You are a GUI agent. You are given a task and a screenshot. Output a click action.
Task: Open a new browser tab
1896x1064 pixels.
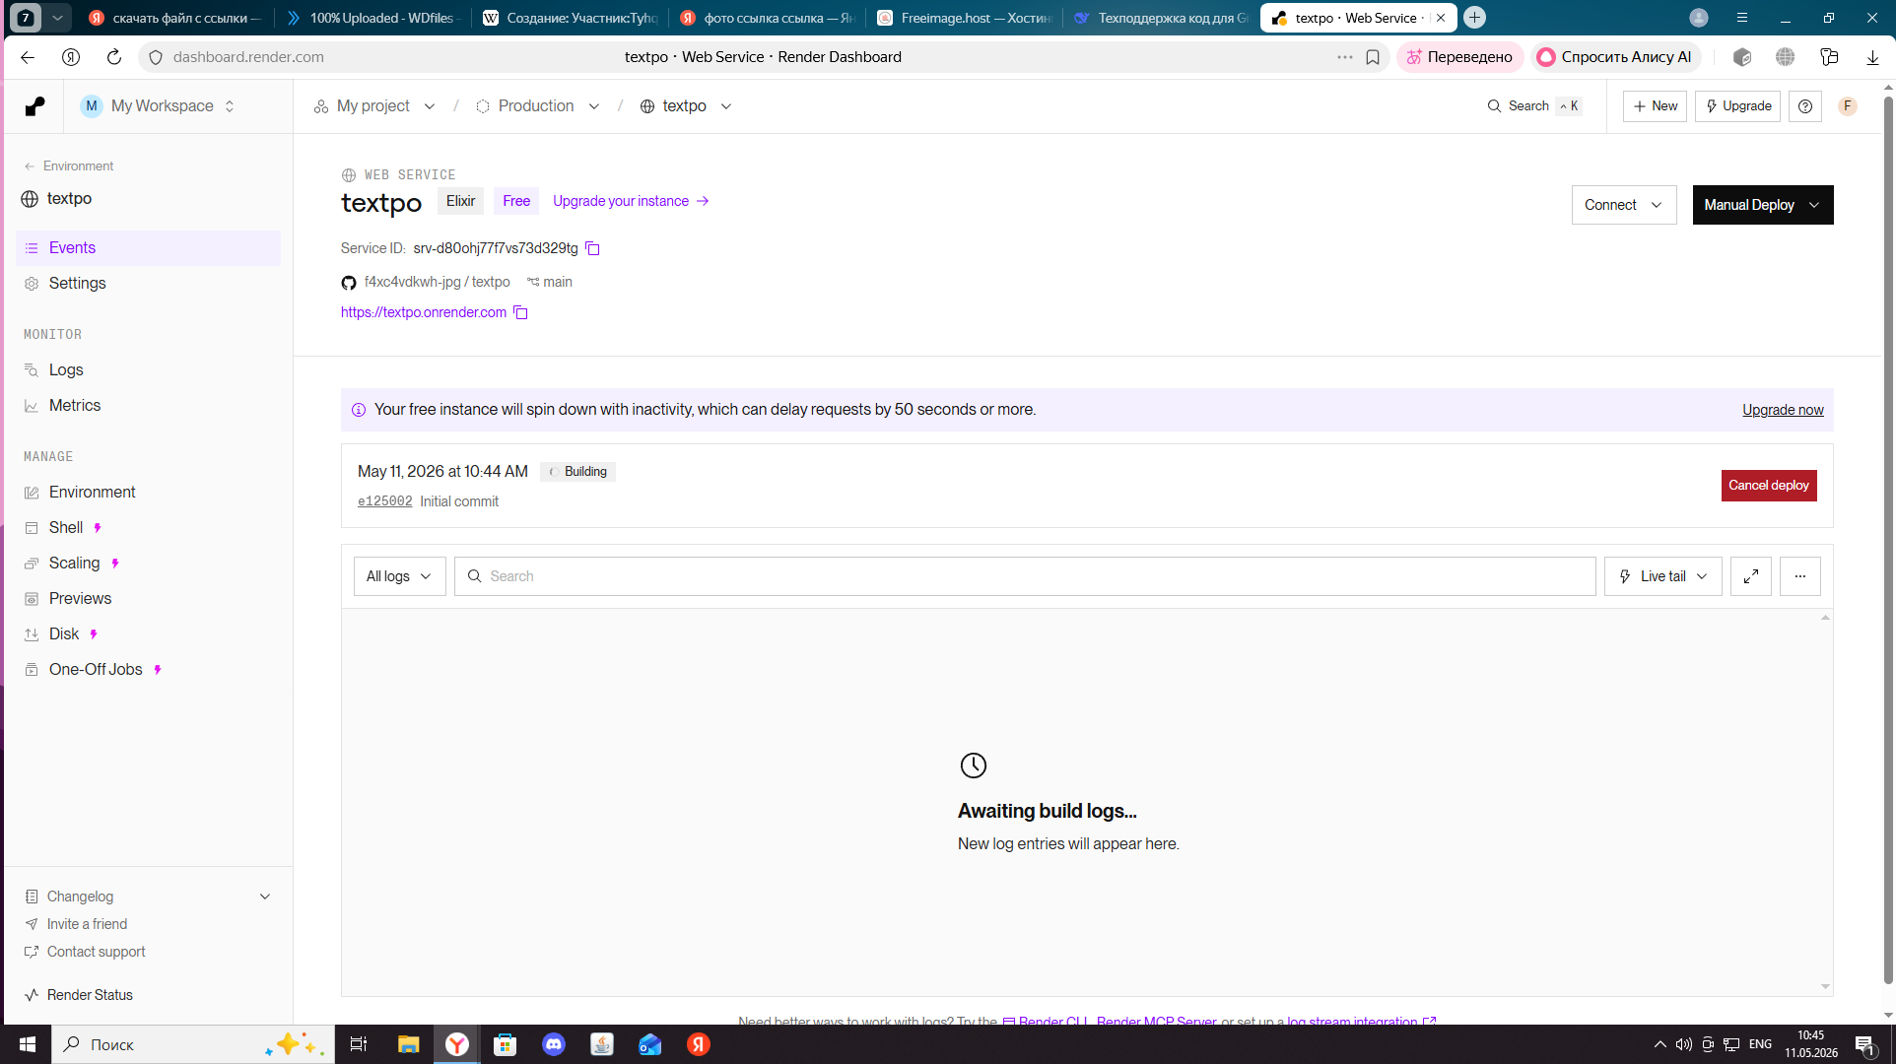pos(1474,18)
